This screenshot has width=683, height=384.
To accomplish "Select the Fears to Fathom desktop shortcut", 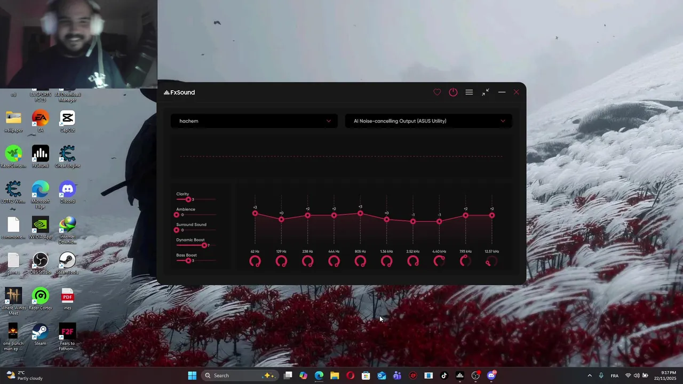I will (67, 337).
